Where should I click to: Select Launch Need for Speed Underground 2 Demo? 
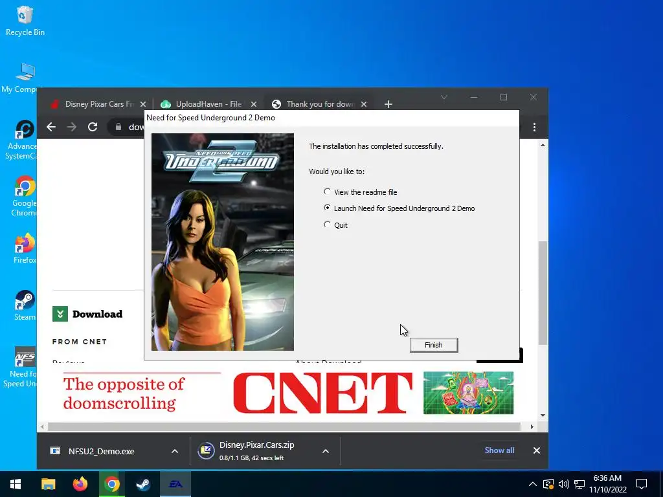coord(399,208)
